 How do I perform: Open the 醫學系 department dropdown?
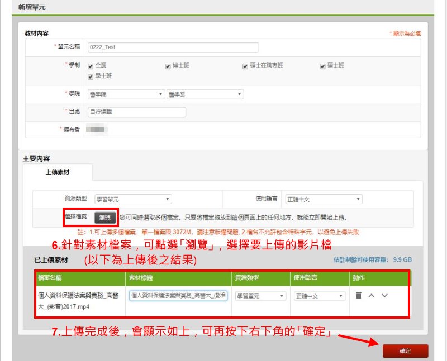click(x=205, y=94)
